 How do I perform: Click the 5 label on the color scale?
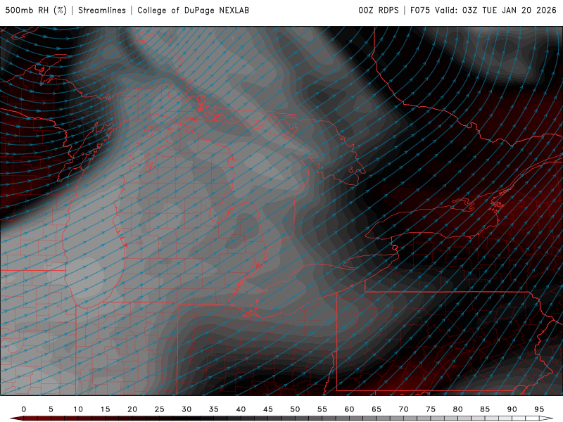51,409
